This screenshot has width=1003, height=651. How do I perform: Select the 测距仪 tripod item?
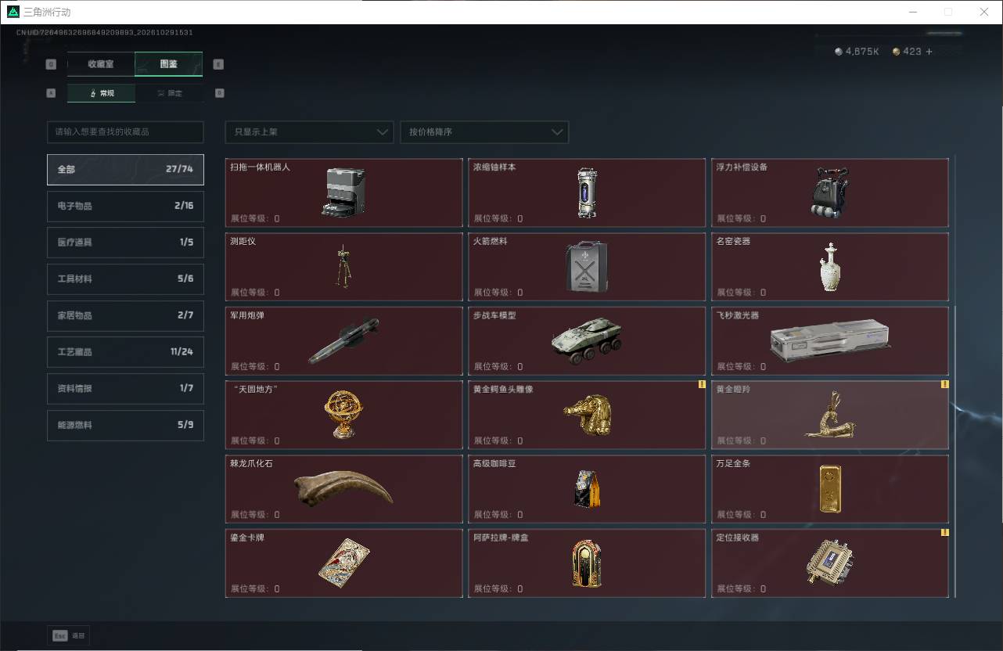pos(343,267)
